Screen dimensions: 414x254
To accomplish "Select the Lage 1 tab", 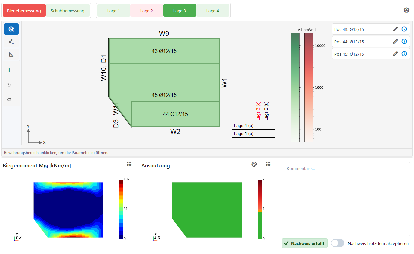I will coord(114,11).
